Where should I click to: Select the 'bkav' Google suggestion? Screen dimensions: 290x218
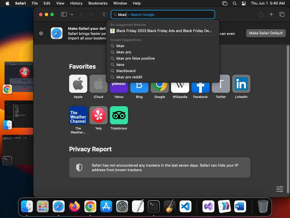(163, 46)
